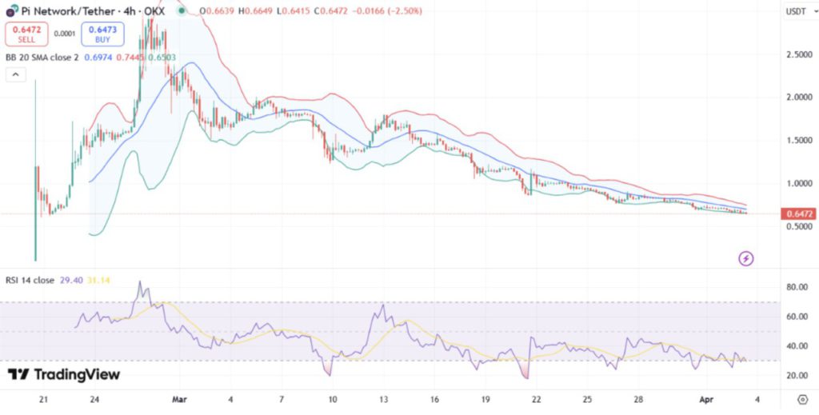Click the red 0.6472 SELL button

[x=26, y=34]
